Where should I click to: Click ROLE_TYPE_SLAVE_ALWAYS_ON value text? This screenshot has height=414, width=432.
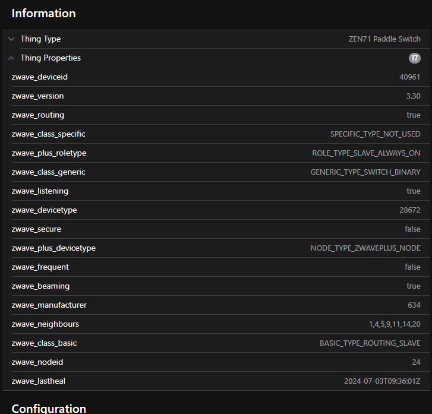click(366, 153)
